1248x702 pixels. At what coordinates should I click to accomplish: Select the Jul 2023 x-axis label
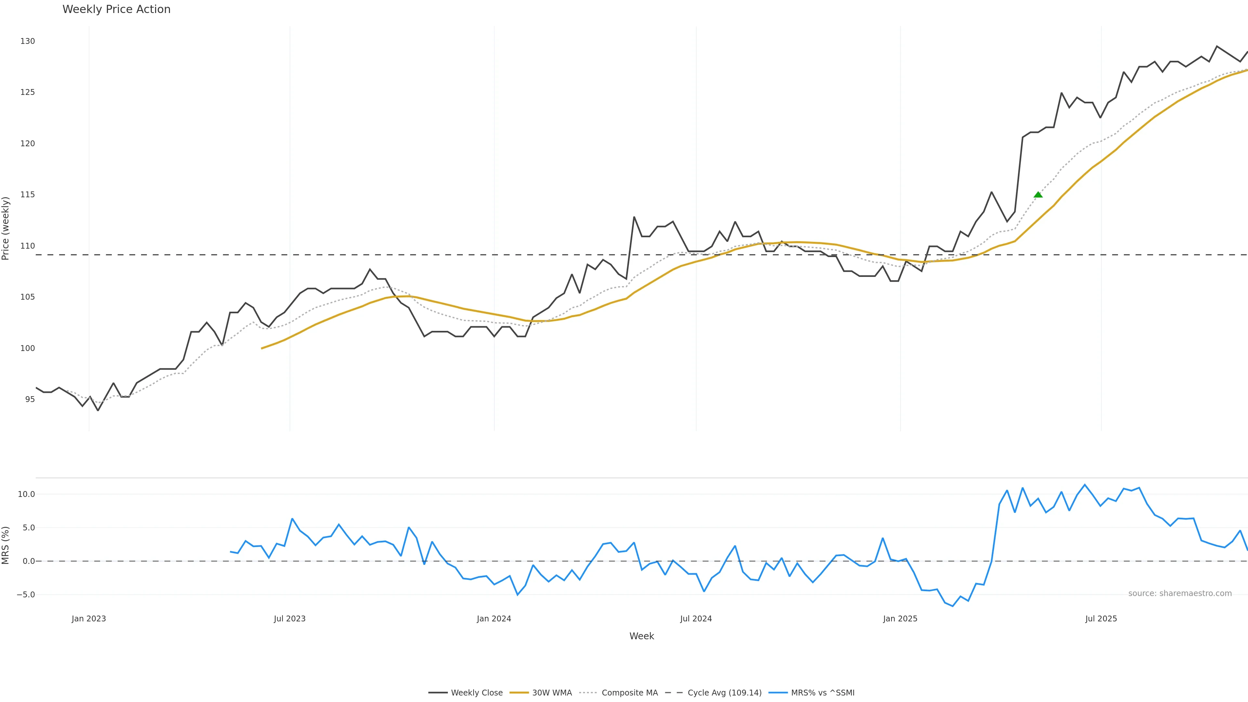pyautogui.click(x=290, y=619)
